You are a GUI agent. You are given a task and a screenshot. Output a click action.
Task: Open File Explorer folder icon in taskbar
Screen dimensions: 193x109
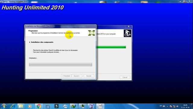pos(21,106)
